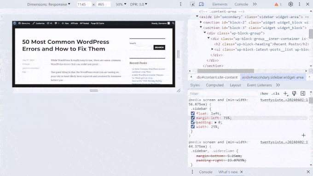
Task: Open the drawer three-dot menu
Action: 192,172
